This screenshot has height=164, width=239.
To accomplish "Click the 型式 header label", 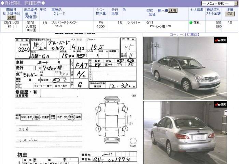I will pyautogui.click(x=150, y=10).
